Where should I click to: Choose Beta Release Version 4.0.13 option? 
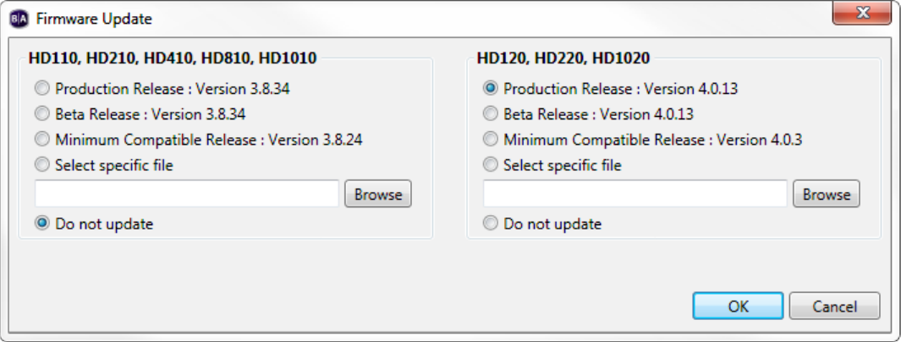click(491, 114)
